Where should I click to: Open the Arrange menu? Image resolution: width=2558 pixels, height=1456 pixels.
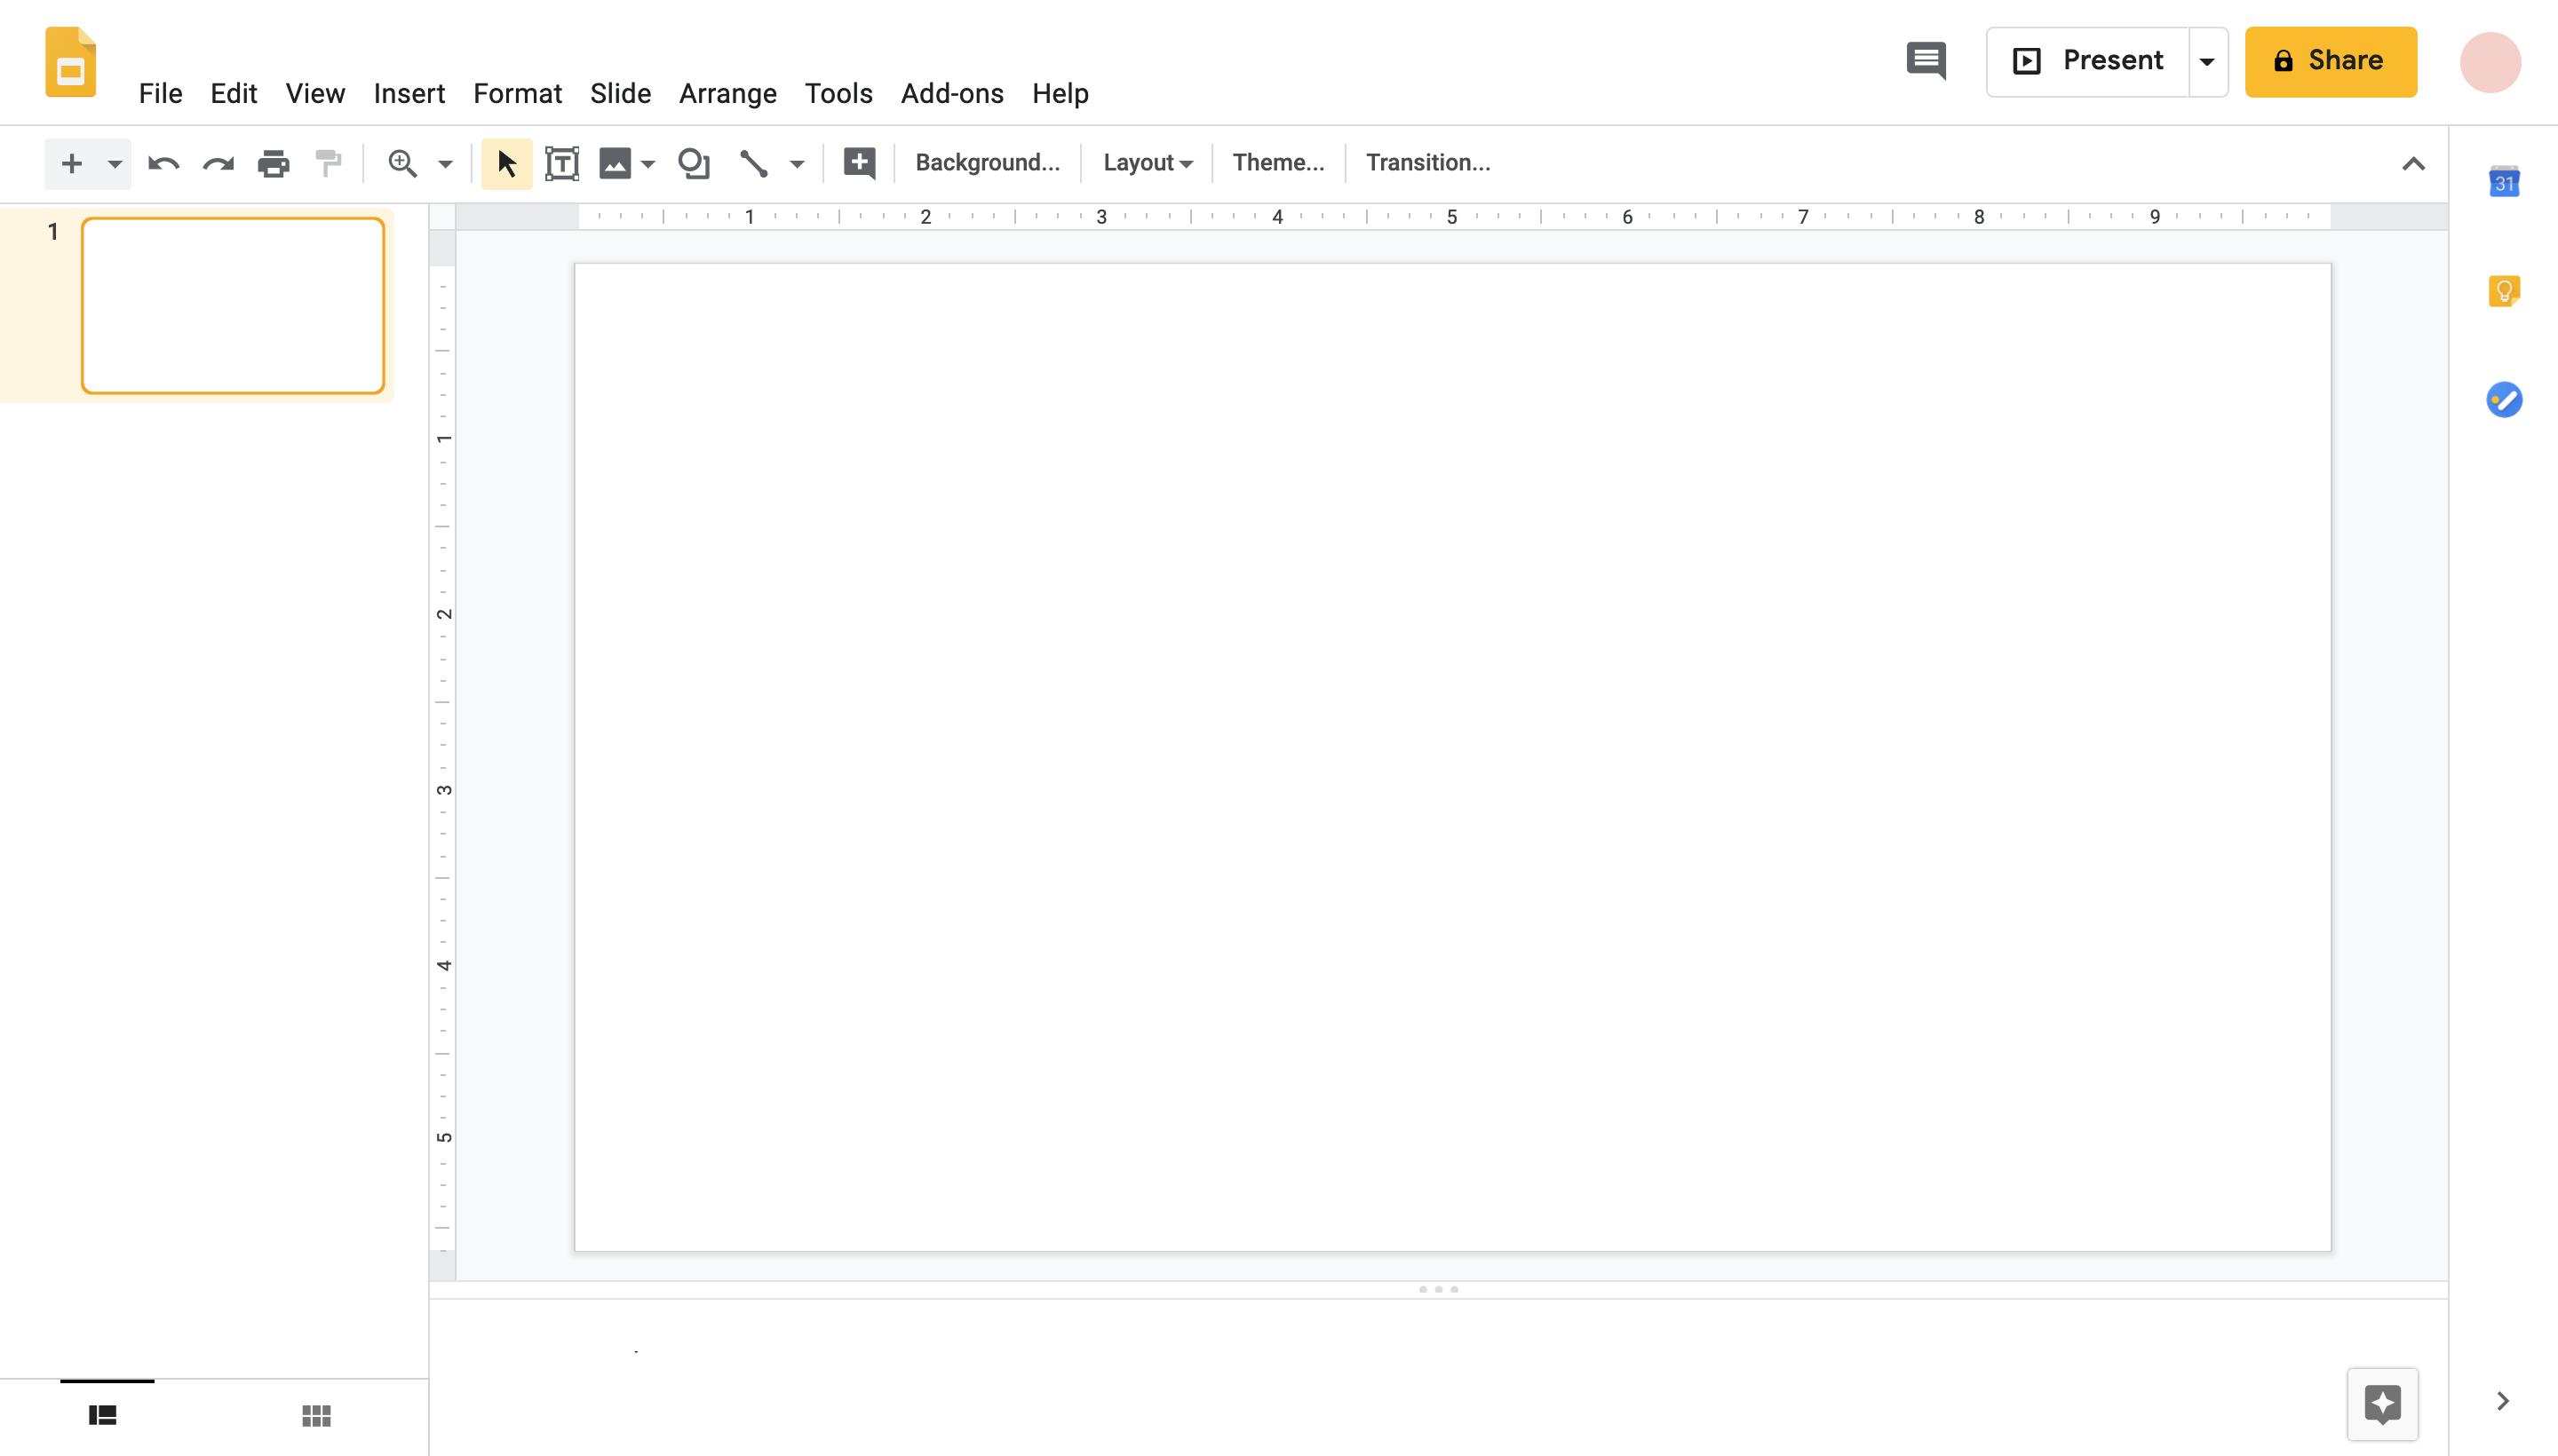(727, 93)
